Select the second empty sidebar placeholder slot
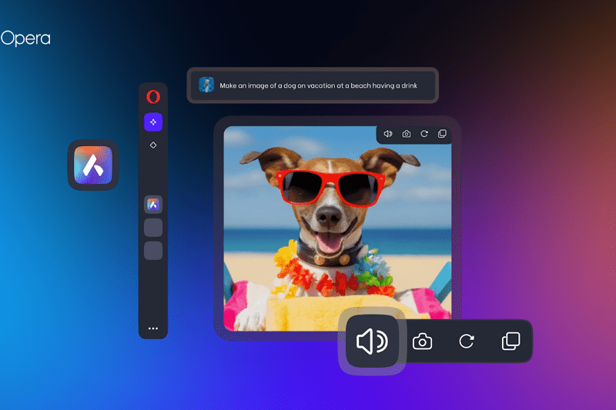The width and height of the screenshot is (616, 410). (153, 250)
